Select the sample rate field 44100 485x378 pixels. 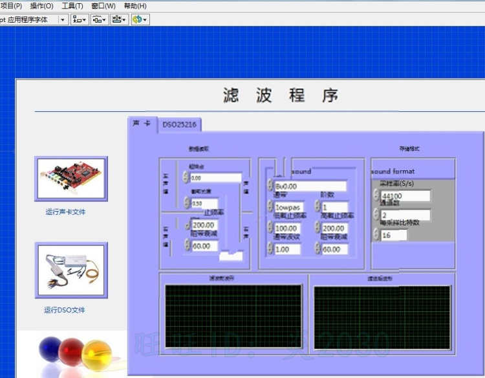(x=405, y=196)
